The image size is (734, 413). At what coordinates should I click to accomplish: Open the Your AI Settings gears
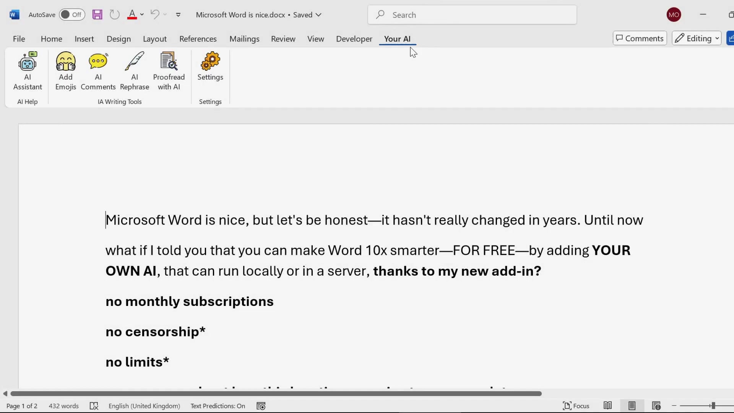pos(210,67)
